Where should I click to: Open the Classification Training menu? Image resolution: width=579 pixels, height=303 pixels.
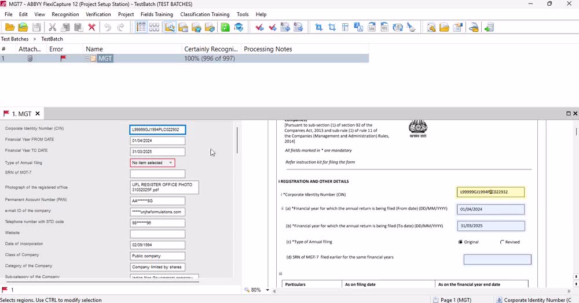(x=205, y=14)
